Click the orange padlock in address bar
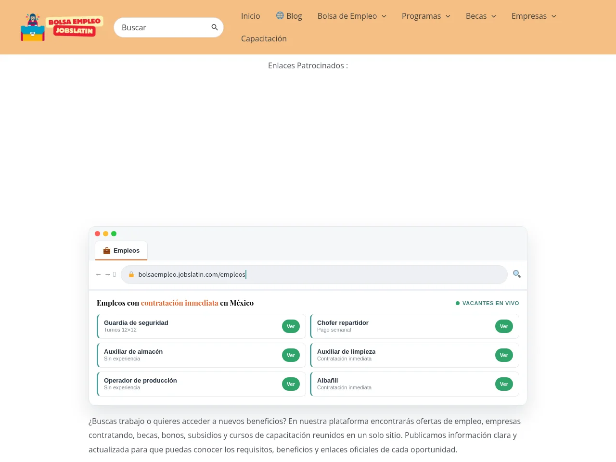Viewport: 616px width, 462px height. (131, 274)
